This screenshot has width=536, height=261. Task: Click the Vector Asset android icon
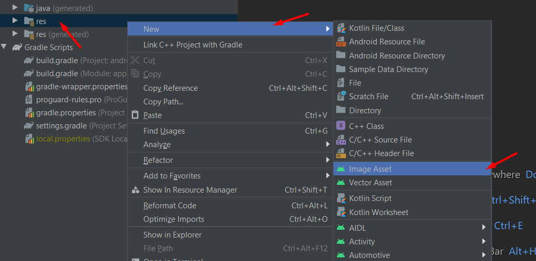[x=341, y=183]
